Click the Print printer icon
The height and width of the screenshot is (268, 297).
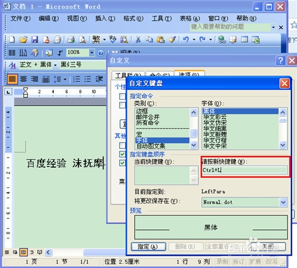(71, 40)
